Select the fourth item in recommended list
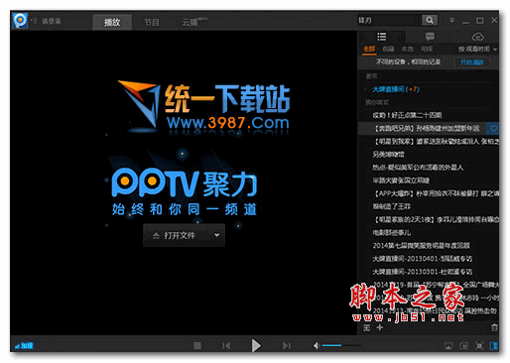Screen dimensions: 510x363 (x=389, y=155)
